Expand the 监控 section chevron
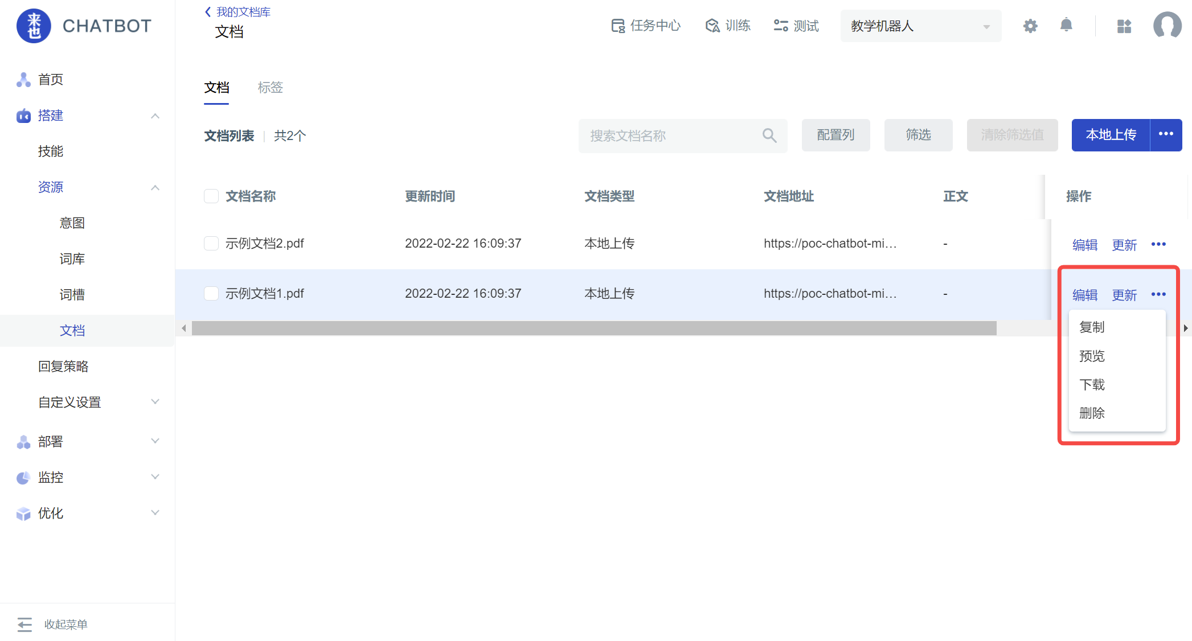Image resolution: width=1192 pixels, height=641 pixels. tap(155, 477)
